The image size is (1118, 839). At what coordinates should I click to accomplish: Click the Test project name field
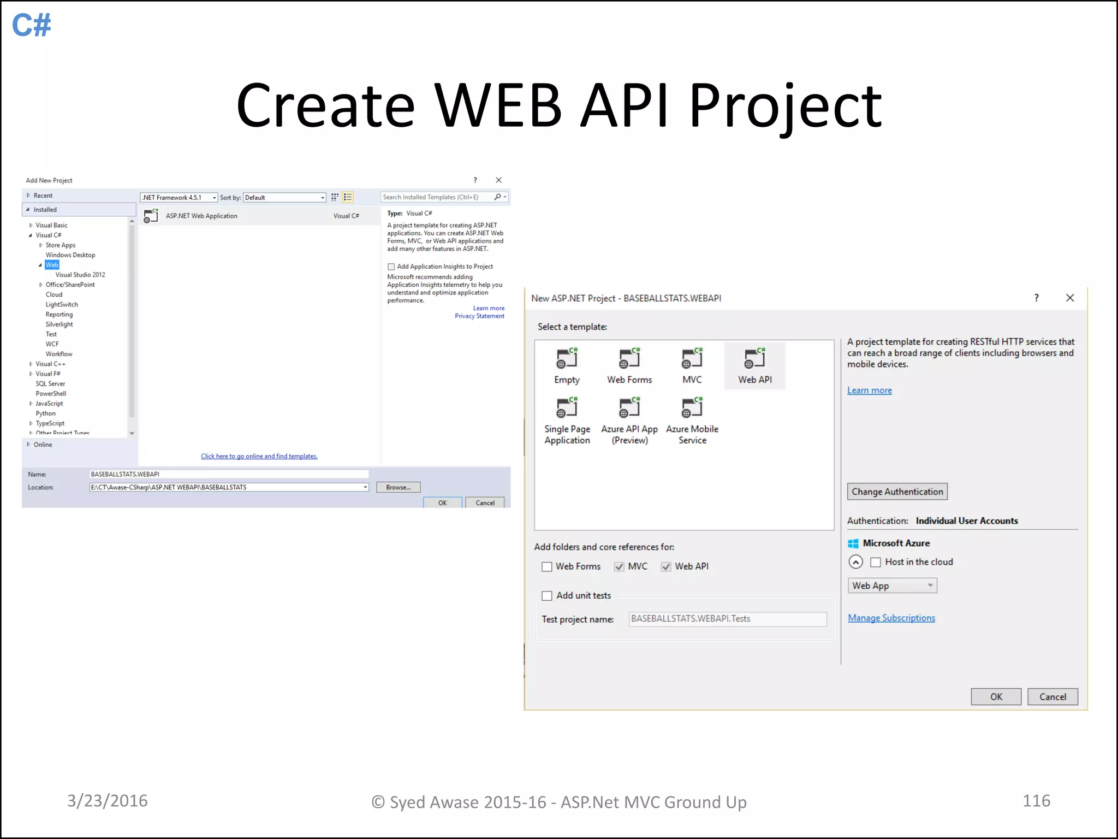727,619
